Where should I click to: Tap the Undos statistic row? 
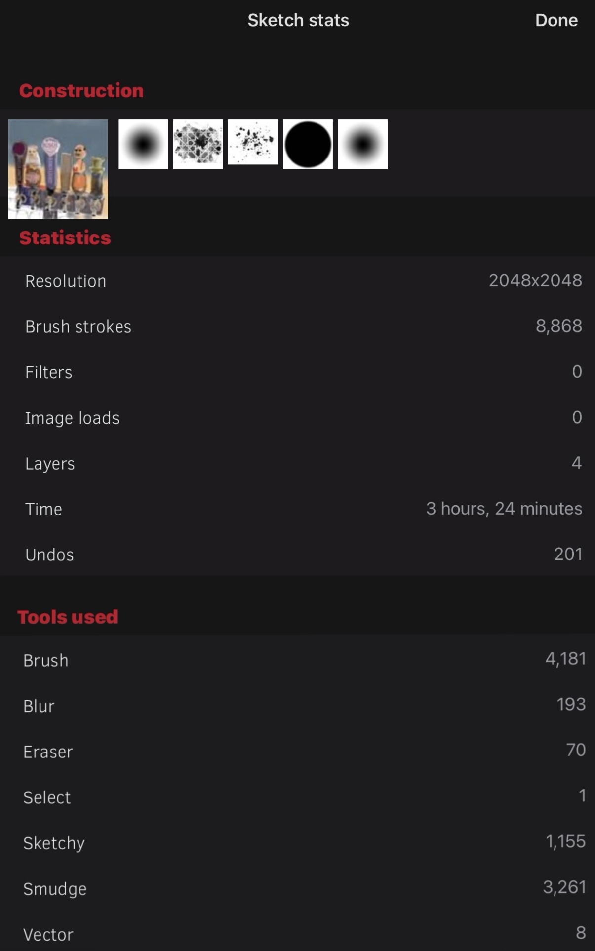click(x=297, y=555)
